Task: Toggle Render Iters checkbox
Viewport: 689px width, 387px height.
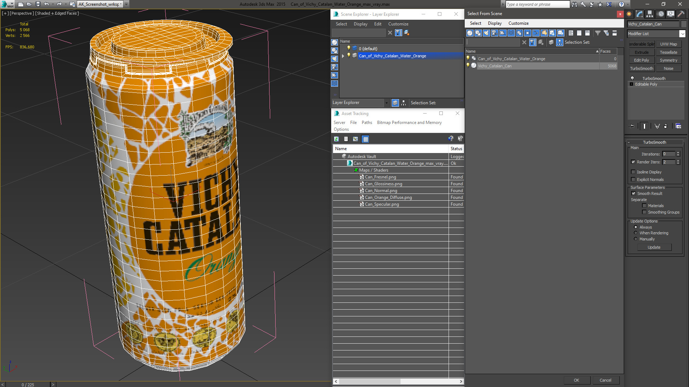Action: [x=633, y=162]
